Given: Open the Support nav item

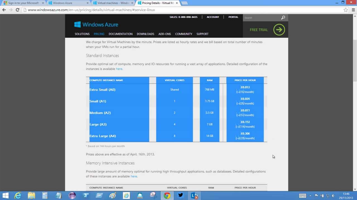Looking at the screenshot, I should tap(202, 34).
